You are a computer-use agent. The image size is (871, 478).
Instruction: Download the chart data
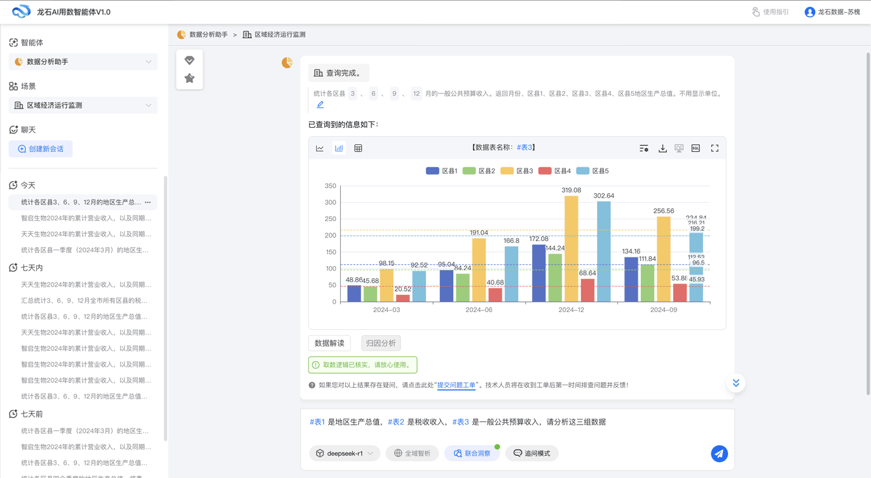(662, 148)
